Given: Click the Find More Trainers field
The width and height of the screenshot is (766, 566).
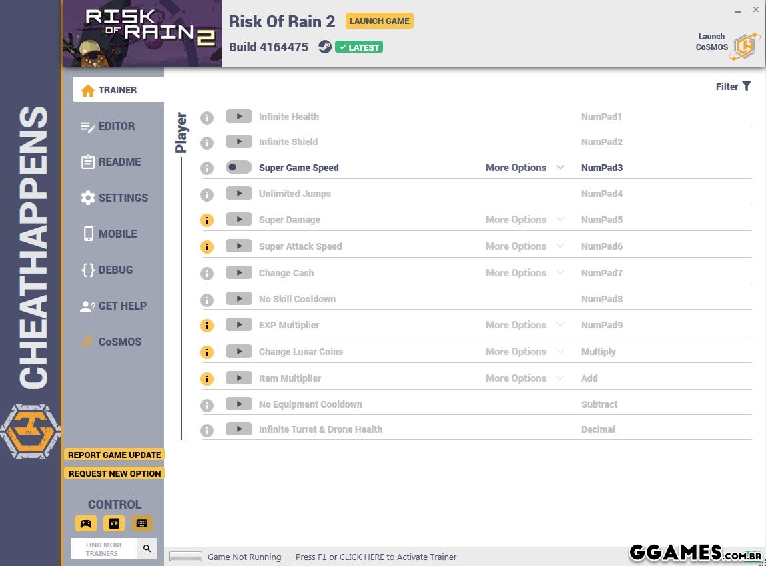Looking at the screenshot, I should 104,549.
